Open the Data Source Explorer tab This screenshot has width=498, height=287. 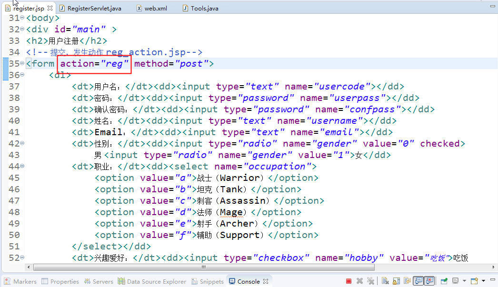[x=152, y=281]
